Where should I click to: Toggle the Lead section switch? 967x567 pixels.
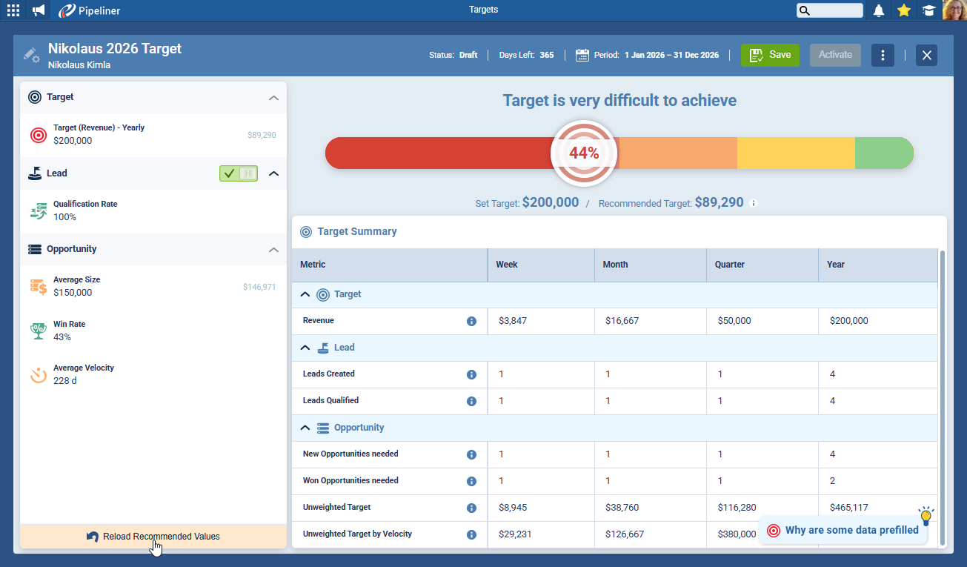(x=239, y=173)
